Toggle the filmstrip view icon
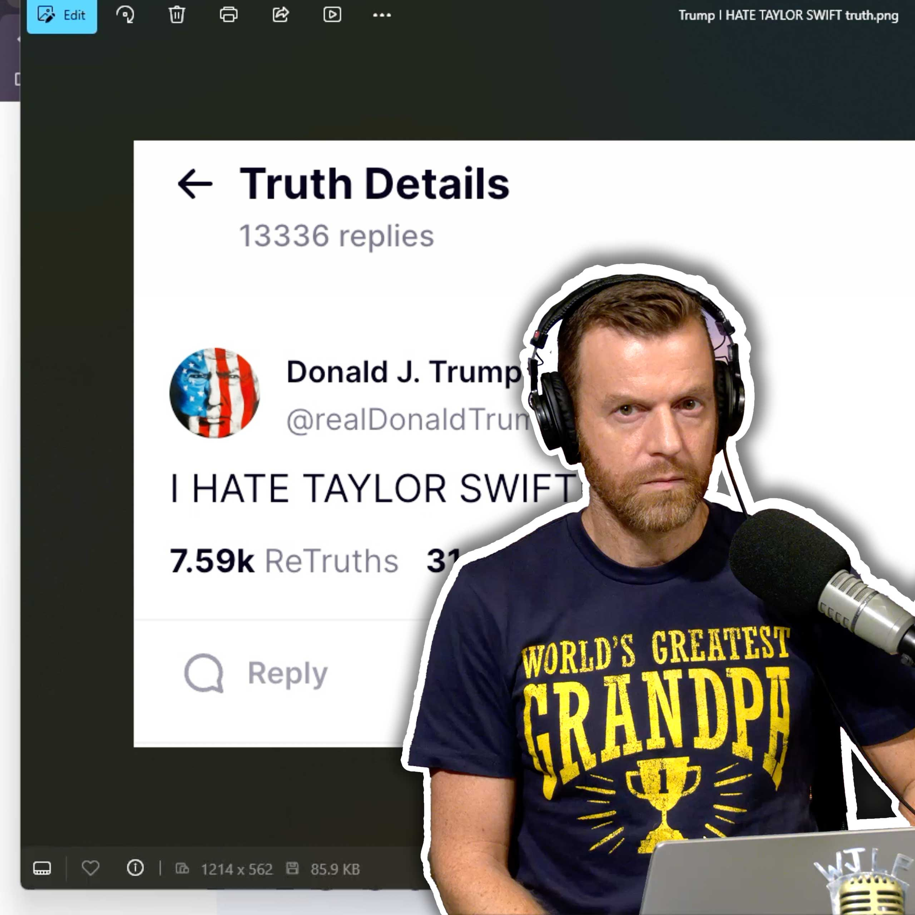Image resolution: width=915 pixels, height=915 pixels. (42, 868)
